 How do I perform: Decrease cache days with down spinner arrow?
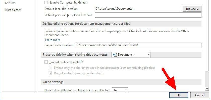coord(126,91)
